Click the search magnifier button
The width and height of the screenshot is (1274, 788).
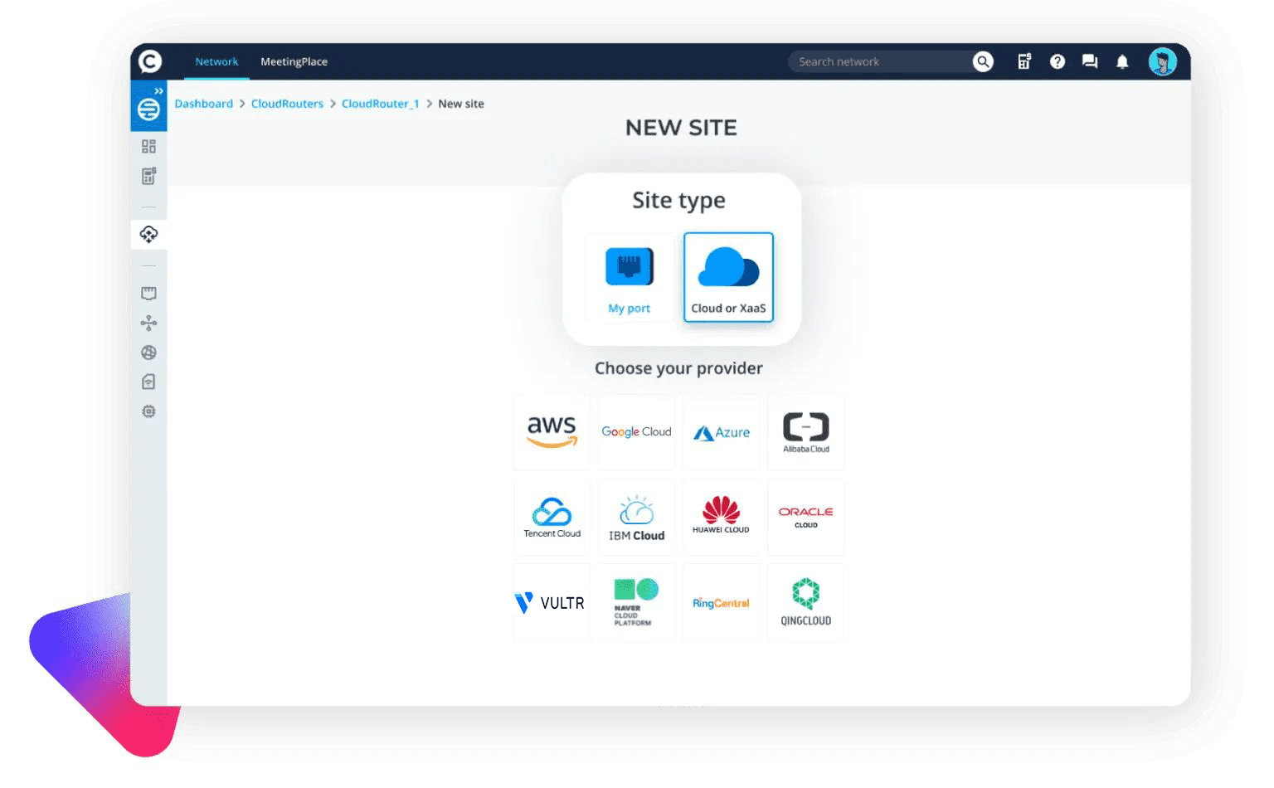(x=983, y=62)
